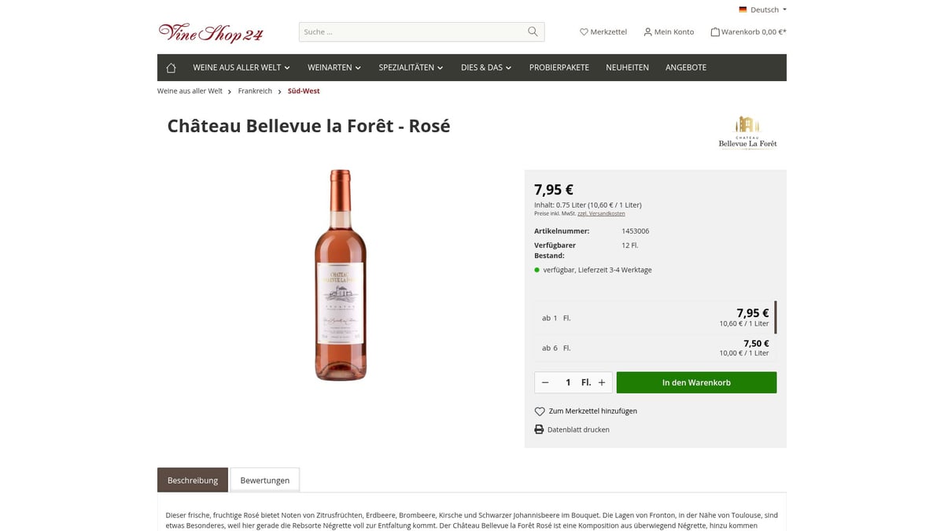
Task: Increase quantity with the plus stepper
Action: pos(600,382)
